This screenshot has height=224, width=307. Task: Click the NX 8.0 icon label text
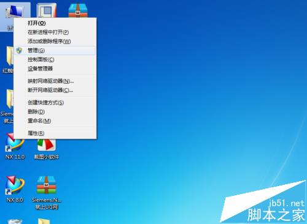point(15,200)
